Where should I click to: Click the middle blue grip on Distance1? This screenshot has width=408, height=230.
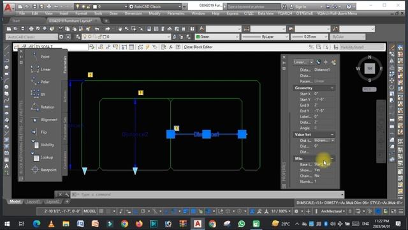[x=207, y=134]
